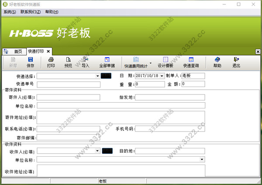Close the 好老板 application window

[x=253, y=4]
